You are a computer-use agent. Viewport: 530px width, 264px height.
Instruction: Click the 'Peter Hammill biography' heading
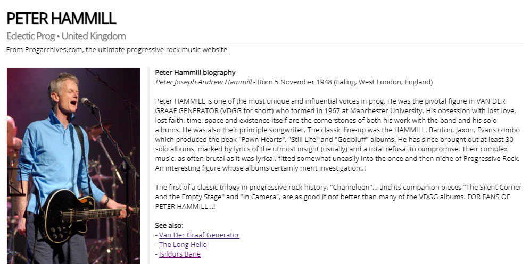tap(195, 72)
